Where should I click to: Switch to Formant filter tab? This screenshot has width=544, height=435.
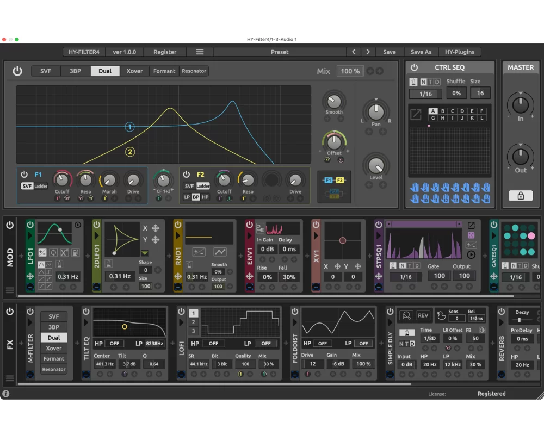coord(164,71)
